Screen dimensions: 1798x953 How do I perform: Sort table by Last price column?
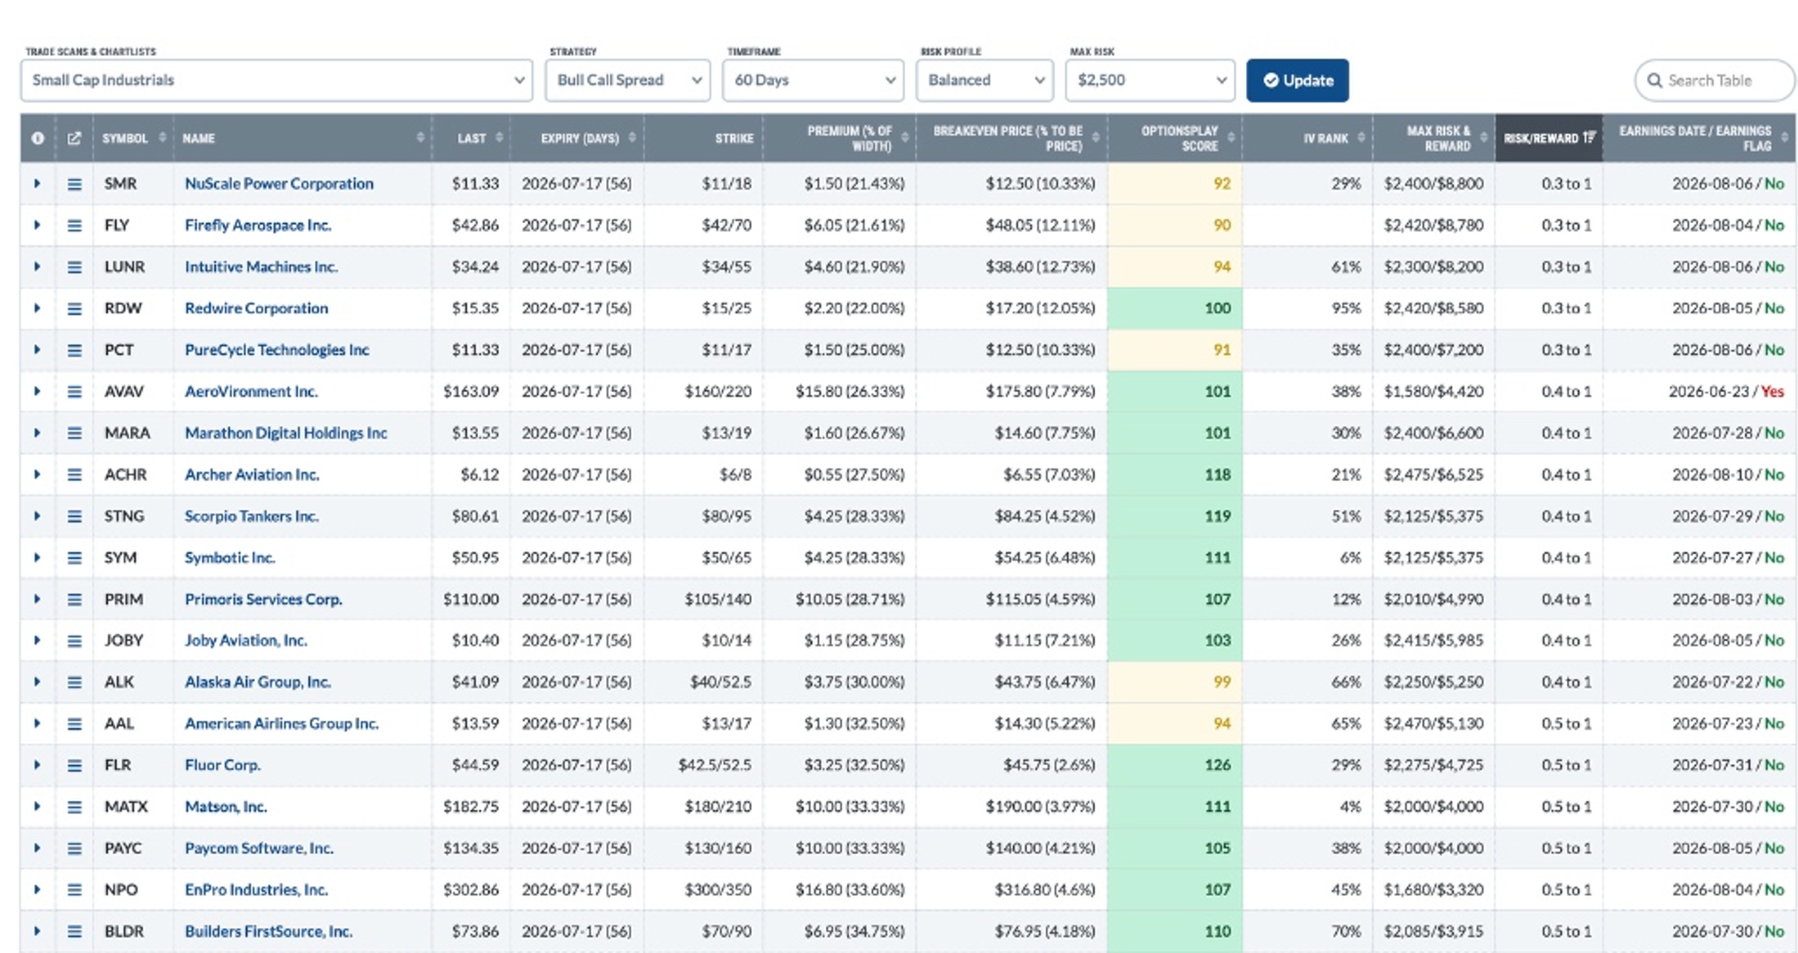point(471,138)
